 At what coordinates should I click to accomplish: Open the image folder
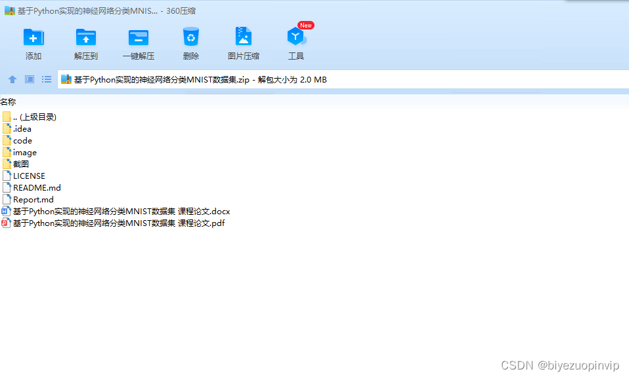click(x=25, y=152)
